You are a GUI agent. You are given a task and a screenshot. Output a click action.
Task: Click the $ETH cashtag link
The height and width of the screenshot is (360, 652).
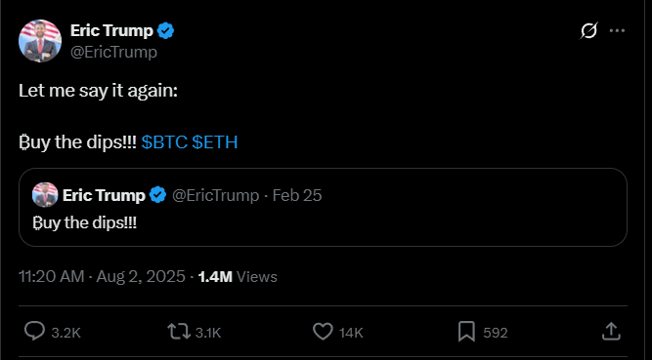pos(214,142)
